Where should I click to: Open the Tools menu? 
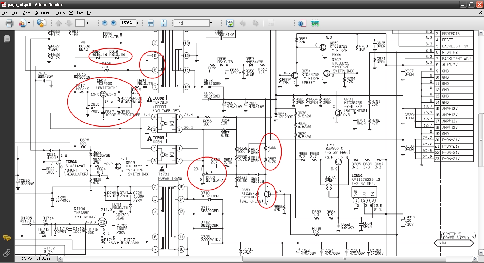(x=60, y=12)
